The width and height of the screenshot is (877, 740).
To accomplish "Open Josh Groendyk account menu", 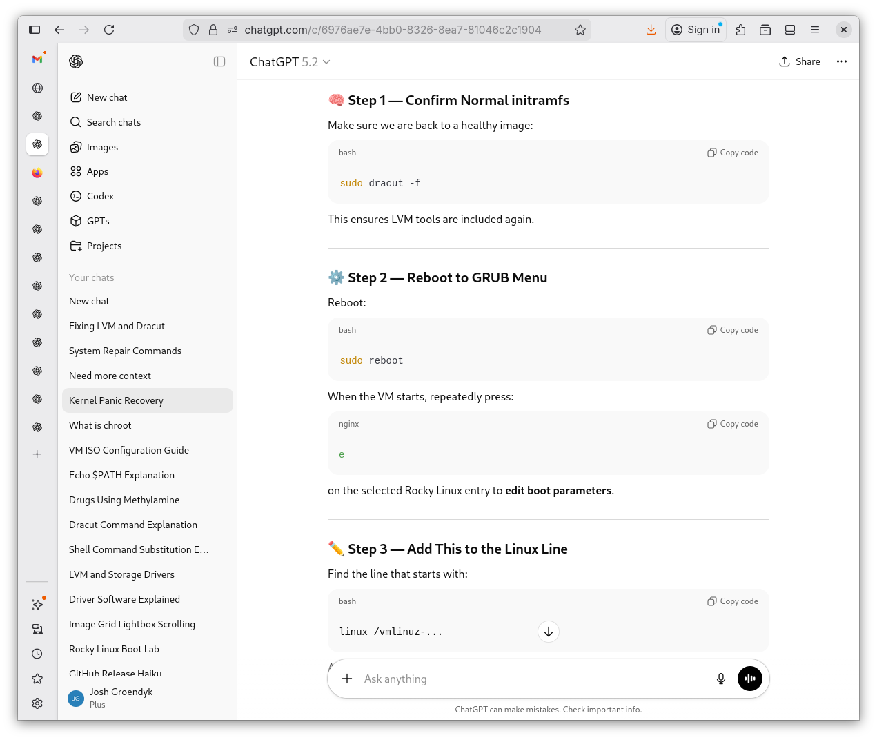I will [x=121, y=698].
